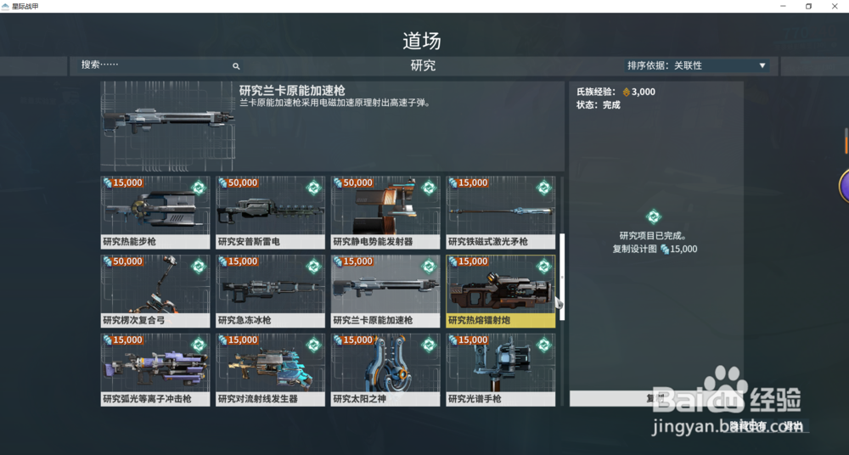
Task: Click the sort dropdown arrow
Action: pos(762,65)
